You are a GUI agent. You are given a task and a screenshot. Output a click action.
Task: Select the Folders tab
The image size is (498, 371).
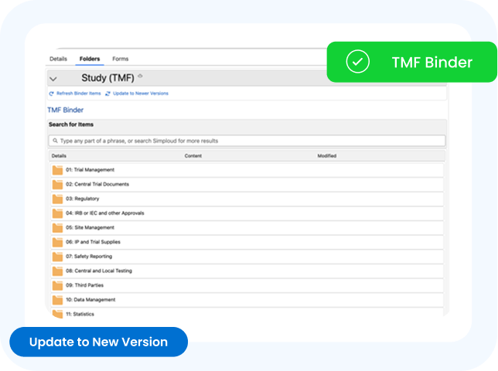tap(90, 59)
